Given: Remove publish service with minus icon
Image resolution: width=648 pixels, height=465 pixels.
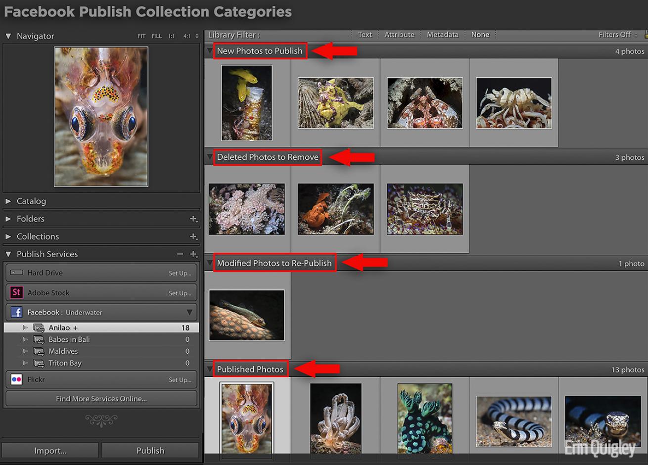Looking at the screenshot, I should pos(180,254).
